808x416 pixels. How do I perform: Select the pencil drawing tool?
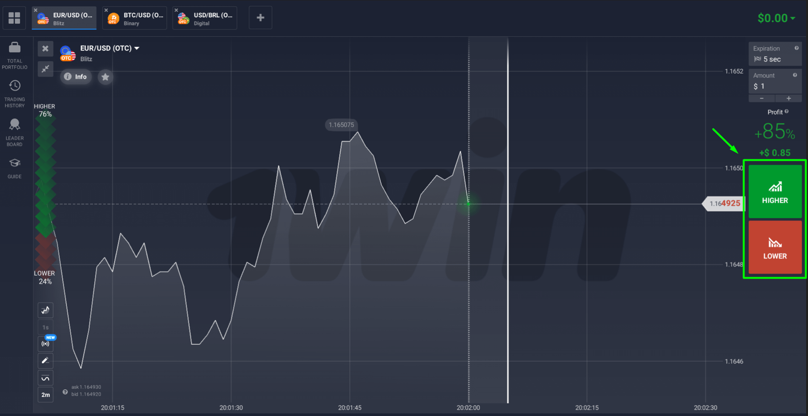coord(45,361)
